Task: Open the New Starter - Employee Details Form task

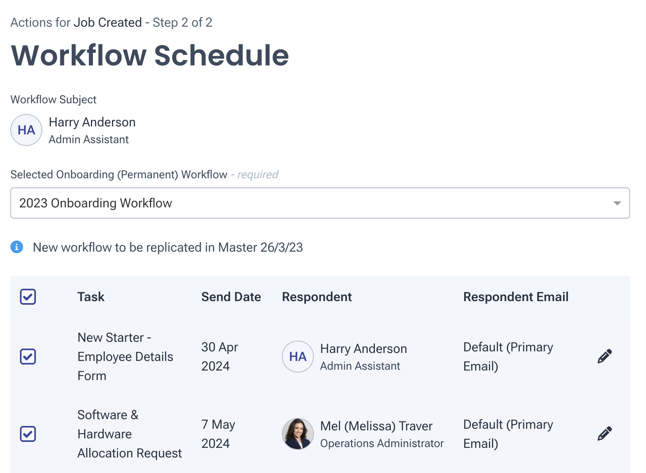Action: 125,357
